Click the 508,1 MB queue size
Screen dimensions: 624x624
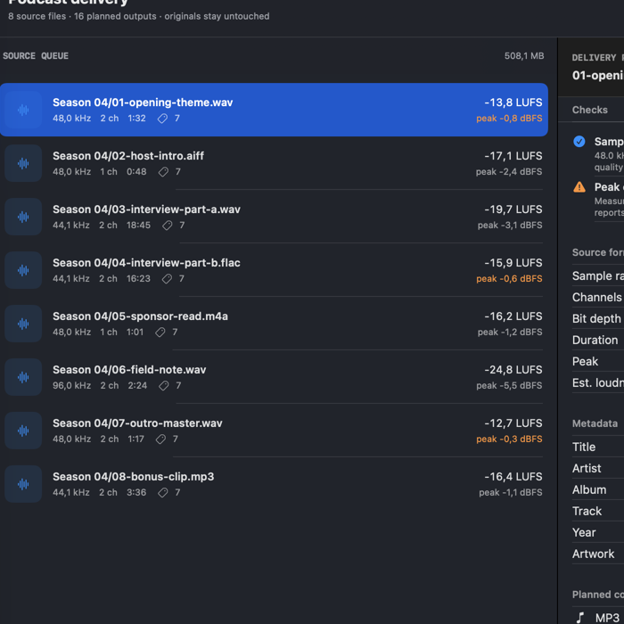tap(524, 56)
